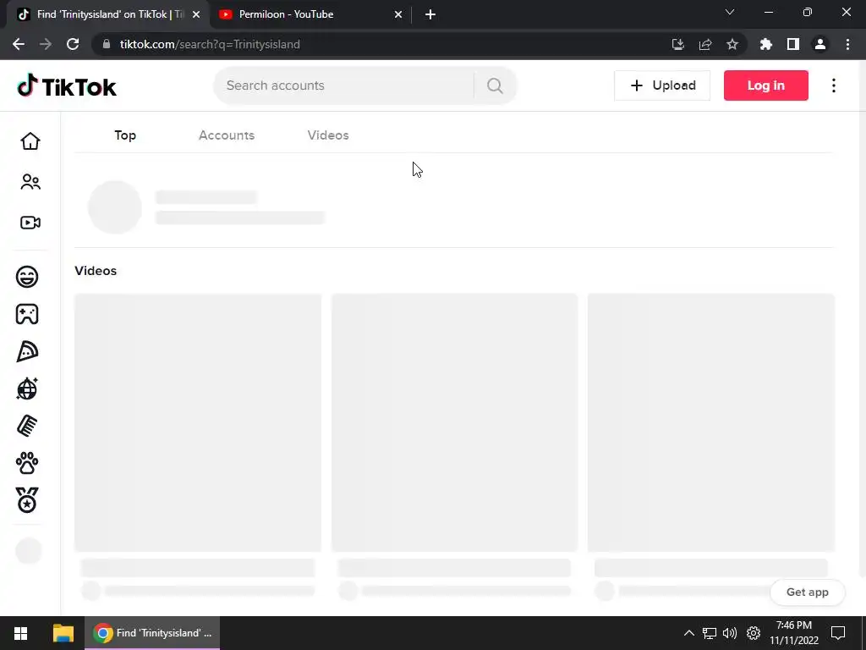The height and width of the screenshot is (650, 866).
Task: Open the volume speaker icon in tray
Action: pyautogui.click(x=730, y=633)
